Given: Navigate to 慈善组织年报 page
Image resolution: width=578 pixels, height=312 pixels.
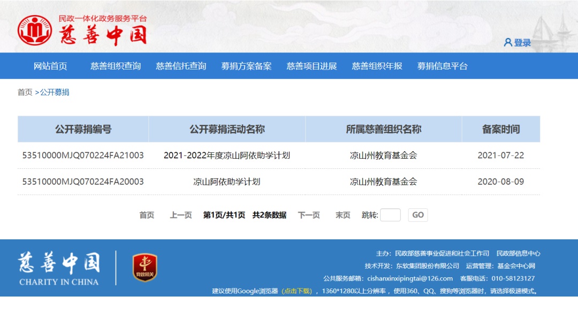Looking at the screenshot, I should pos(377,66).
